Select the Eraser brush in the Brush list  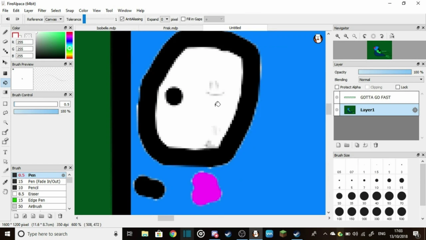[39, 194]
